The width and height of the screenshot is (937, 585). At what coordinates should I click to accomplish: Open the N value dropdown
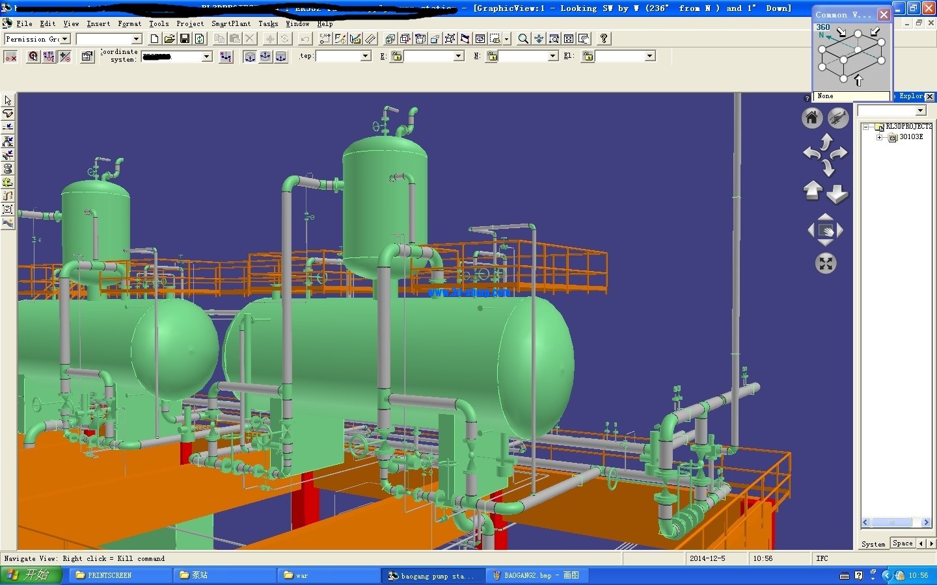(553, 57)
